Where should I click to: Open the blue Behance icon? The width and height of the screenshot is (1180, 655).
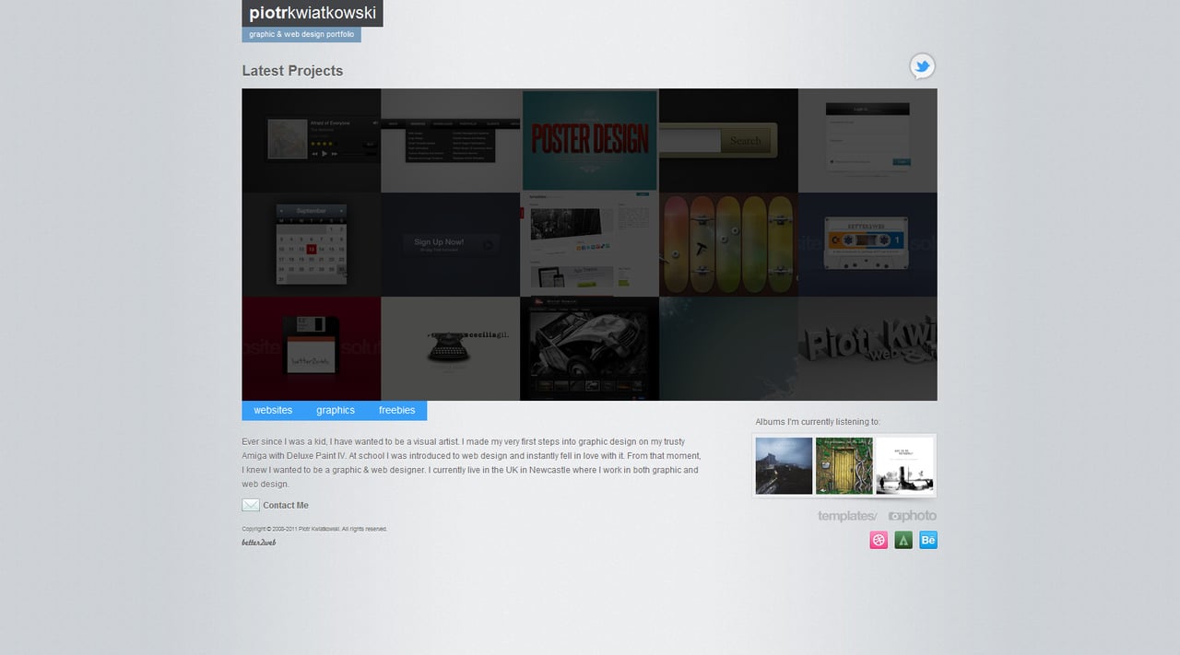pos(927,540)
